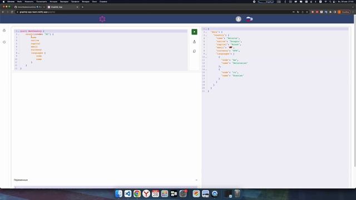
Task: Open the Apple menu
Action: 4,2
